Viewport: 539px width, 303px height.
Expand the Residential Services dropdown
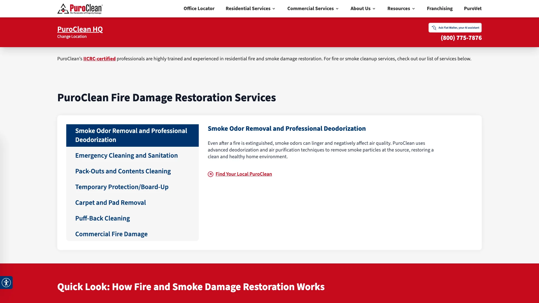point(250,8)
